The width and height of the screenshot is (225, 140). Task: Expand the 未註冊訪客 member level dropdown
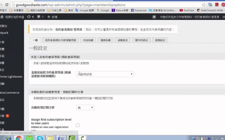pyautogui.click(x=105, y=74)
